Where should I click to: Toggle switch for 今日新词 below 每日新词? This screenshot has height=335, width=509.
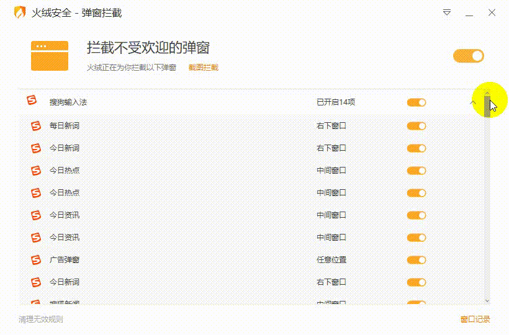(x=417, y=148)
